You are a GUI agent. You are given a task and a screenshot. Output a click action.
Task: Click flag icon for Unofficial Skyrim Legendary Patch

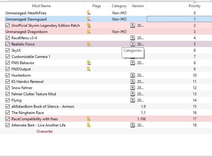pos(88,25)
